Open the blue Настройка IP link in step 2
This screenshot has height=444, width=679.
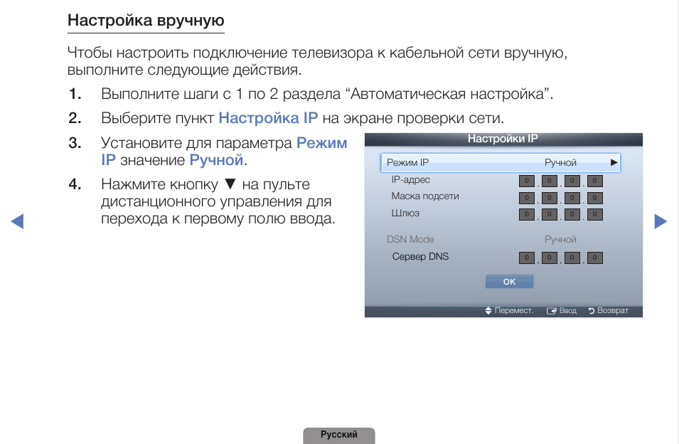[x=268, y=118]
